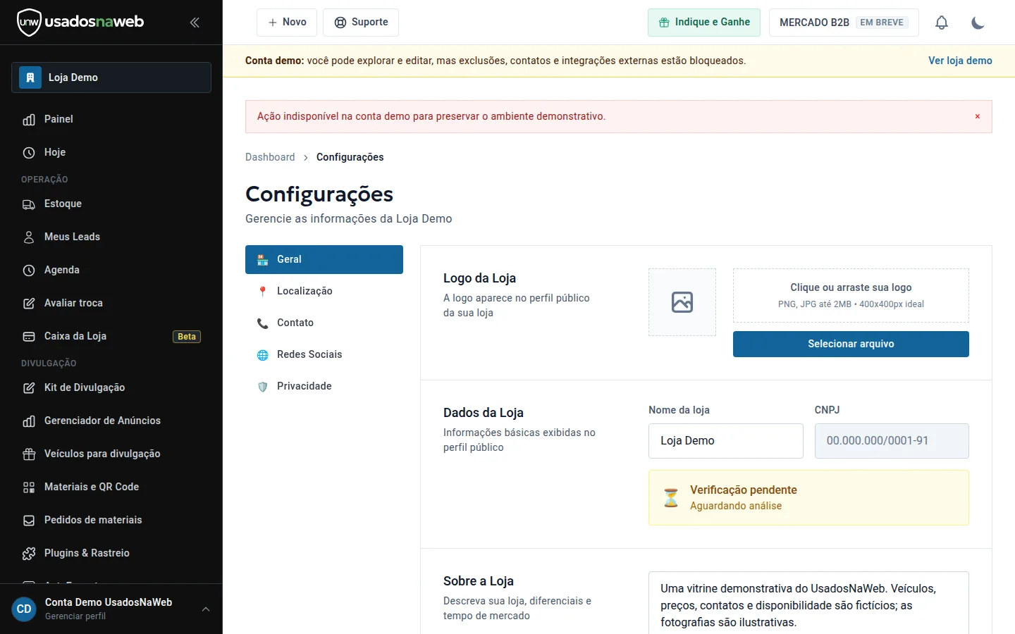
Task: Click the CNPJ input field
Action: pyautogui.click(x=892, y=441)
